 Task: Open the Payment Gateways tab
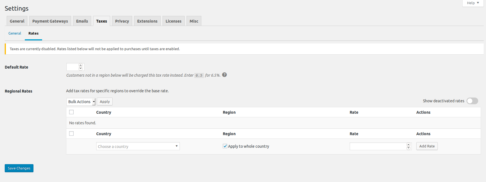(50, 21)
